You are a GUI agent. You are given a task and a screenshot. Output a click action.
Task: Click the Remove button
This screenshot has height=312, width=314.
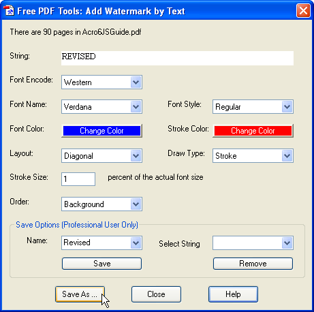pyautogui.click(x=253, y=264)
